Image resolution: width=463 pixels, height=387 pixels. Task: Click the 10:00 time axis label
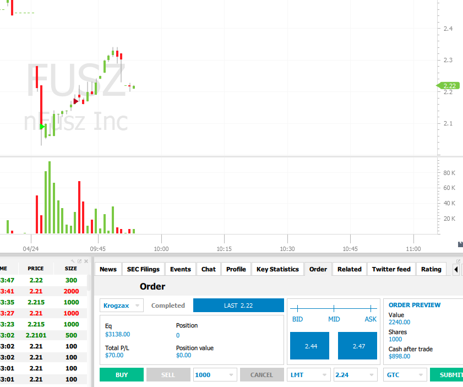[x=161, y=249]
